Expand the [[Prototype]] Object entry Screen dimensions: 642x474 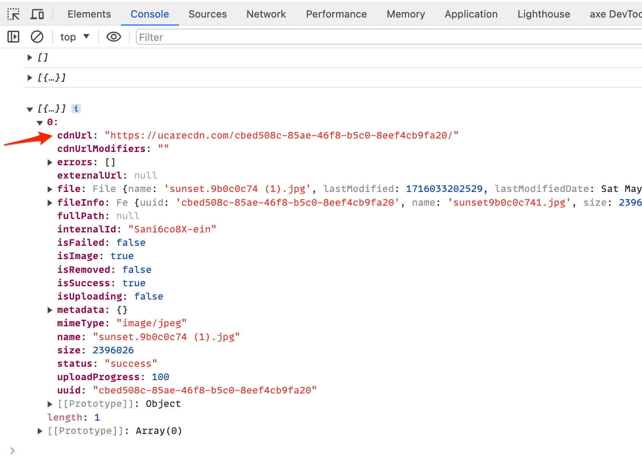[50, 404]
